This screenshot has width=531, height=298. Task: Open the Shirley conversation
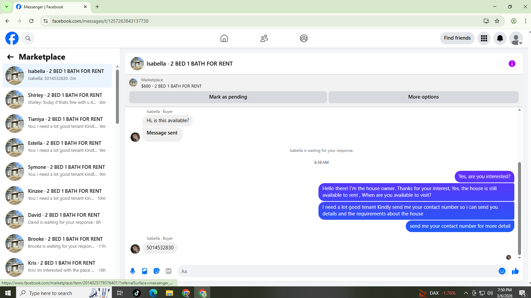click(57, 99)
